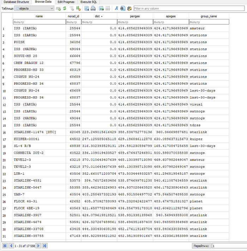Sort by the apogee column header
The height and width of the screenshot is (251, 247).
[x=171, y=16]
